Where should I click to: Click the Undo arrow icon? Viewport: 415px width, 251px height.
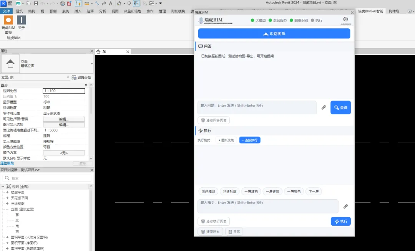tap(43, 3)
